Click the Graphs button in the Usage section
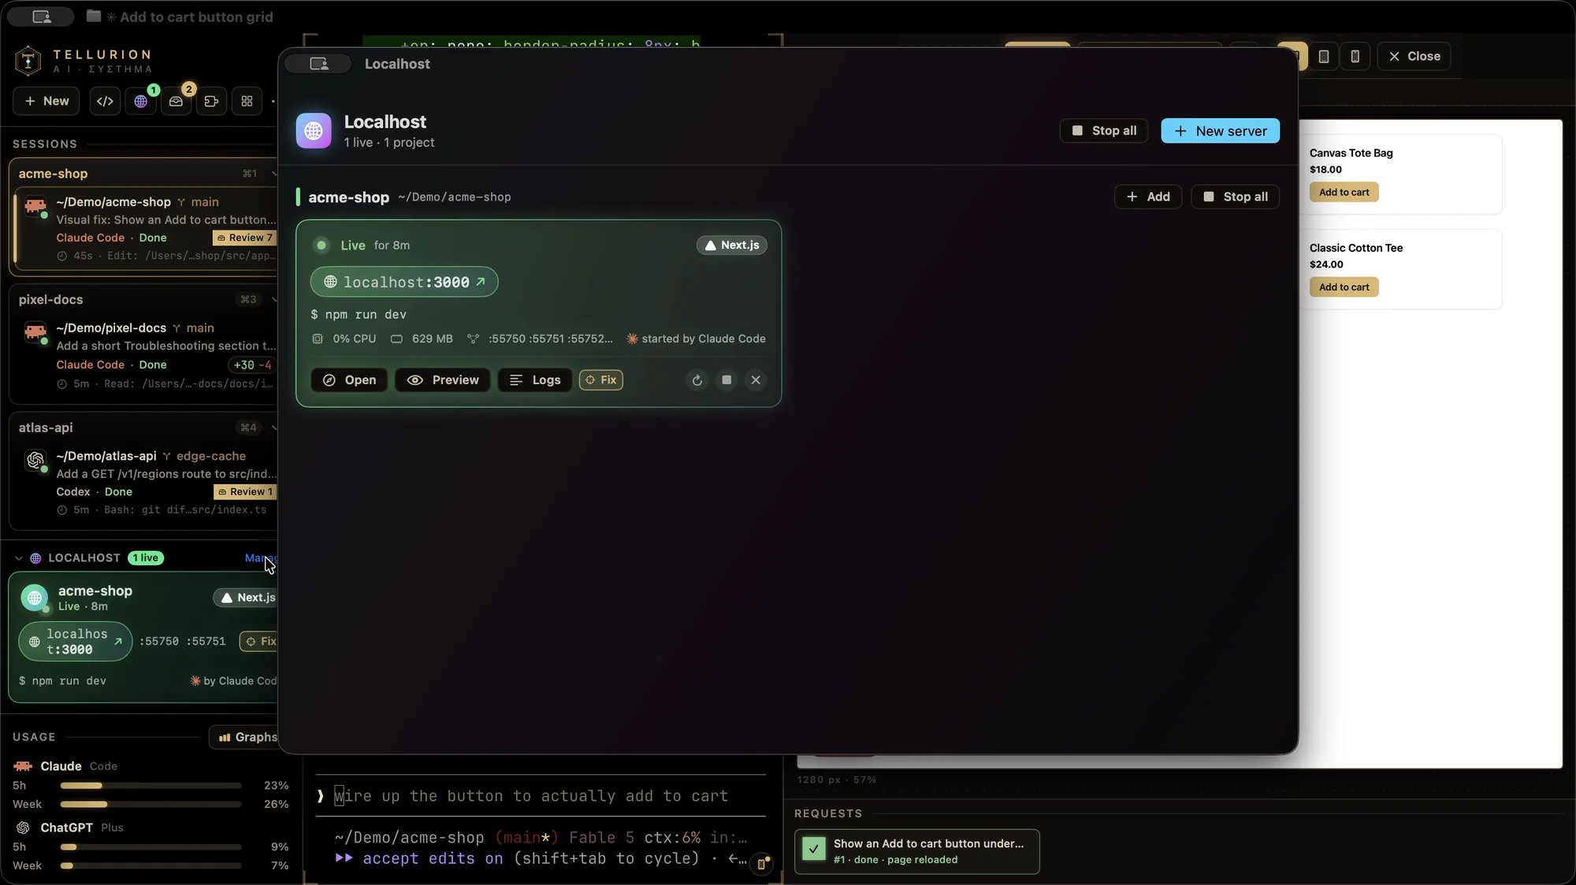Image resolution: width=1576 pixels, height=885 pixels. click(x=244, y=738)
